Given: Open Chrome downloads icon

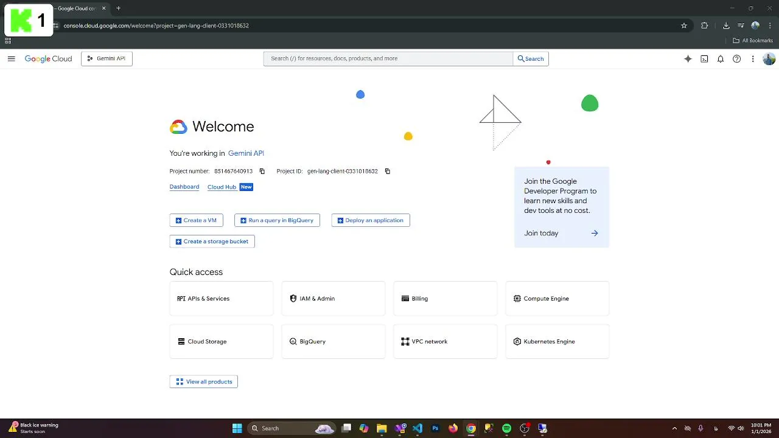Looking at the screenshot, I should [x=726, y=26].
